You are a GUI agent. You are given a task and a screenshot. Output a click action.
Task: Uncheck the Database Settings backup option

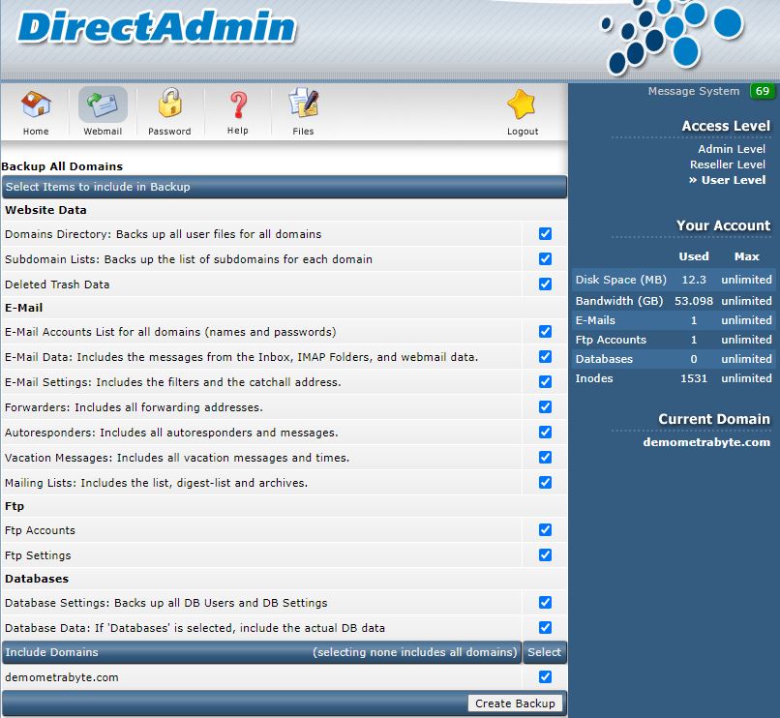click(544, 602)
